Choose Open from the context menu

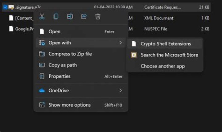click(x=81, y=31)
